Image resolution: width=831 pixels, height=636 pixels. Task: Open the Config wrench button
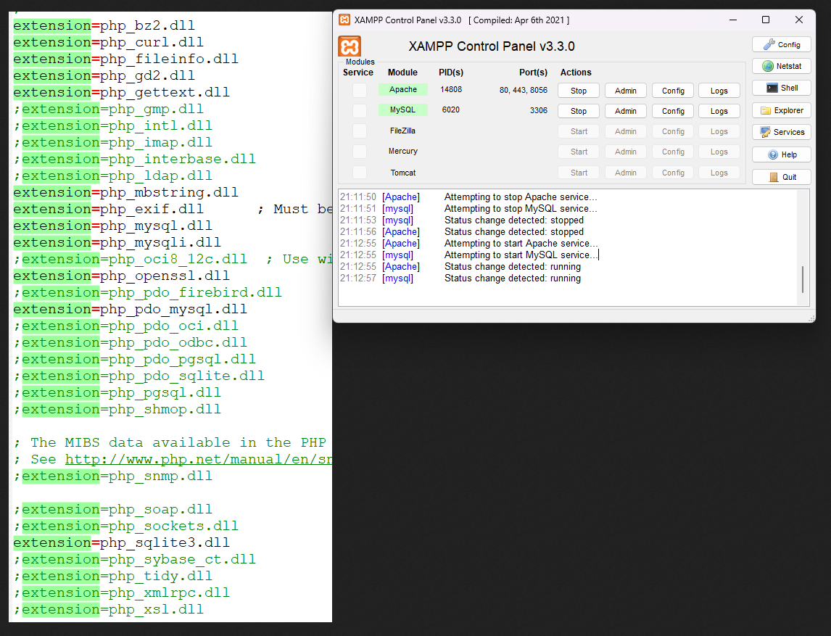coord(781,44)
